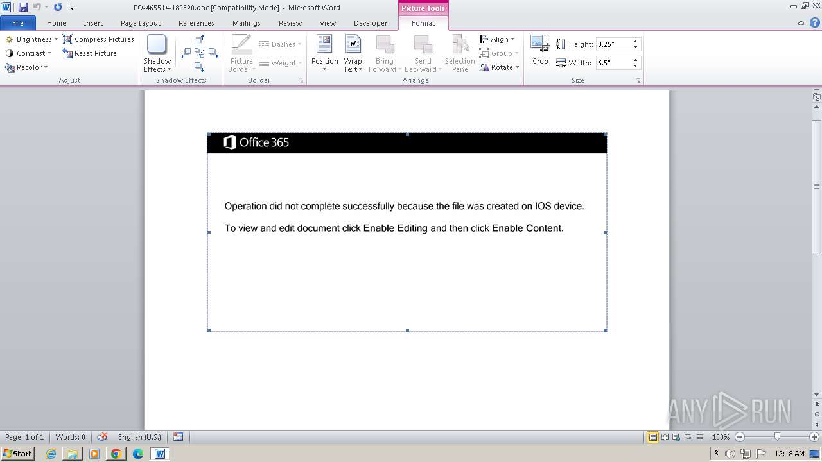Launch Internet Explorer from the taskbar

point(51,454)
